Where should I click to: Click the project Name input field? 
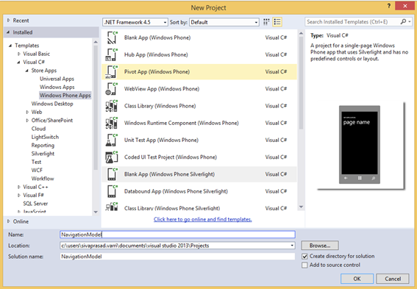[177, 235]
